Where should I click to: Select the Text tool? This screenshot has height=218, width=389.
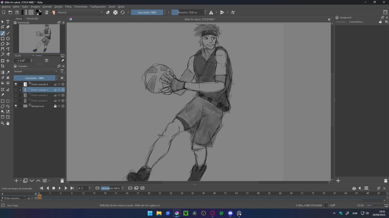8,22
